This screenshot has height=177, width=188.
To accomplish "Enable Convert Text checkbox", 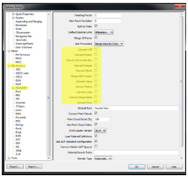I will pyautogui.click(x=96, y=102).
